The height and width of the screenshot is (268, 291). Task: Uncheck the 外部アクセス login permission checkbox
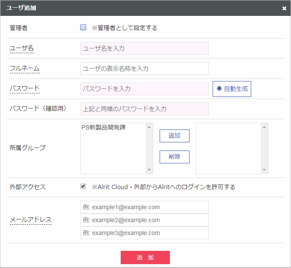(x=83, y=186)
